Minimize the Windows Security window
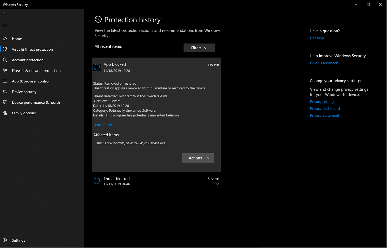387x248 pixels. pos(356,5)
